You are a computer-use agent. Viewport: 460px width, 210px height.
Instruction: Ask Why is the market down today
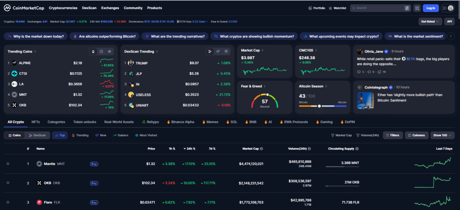36,36
